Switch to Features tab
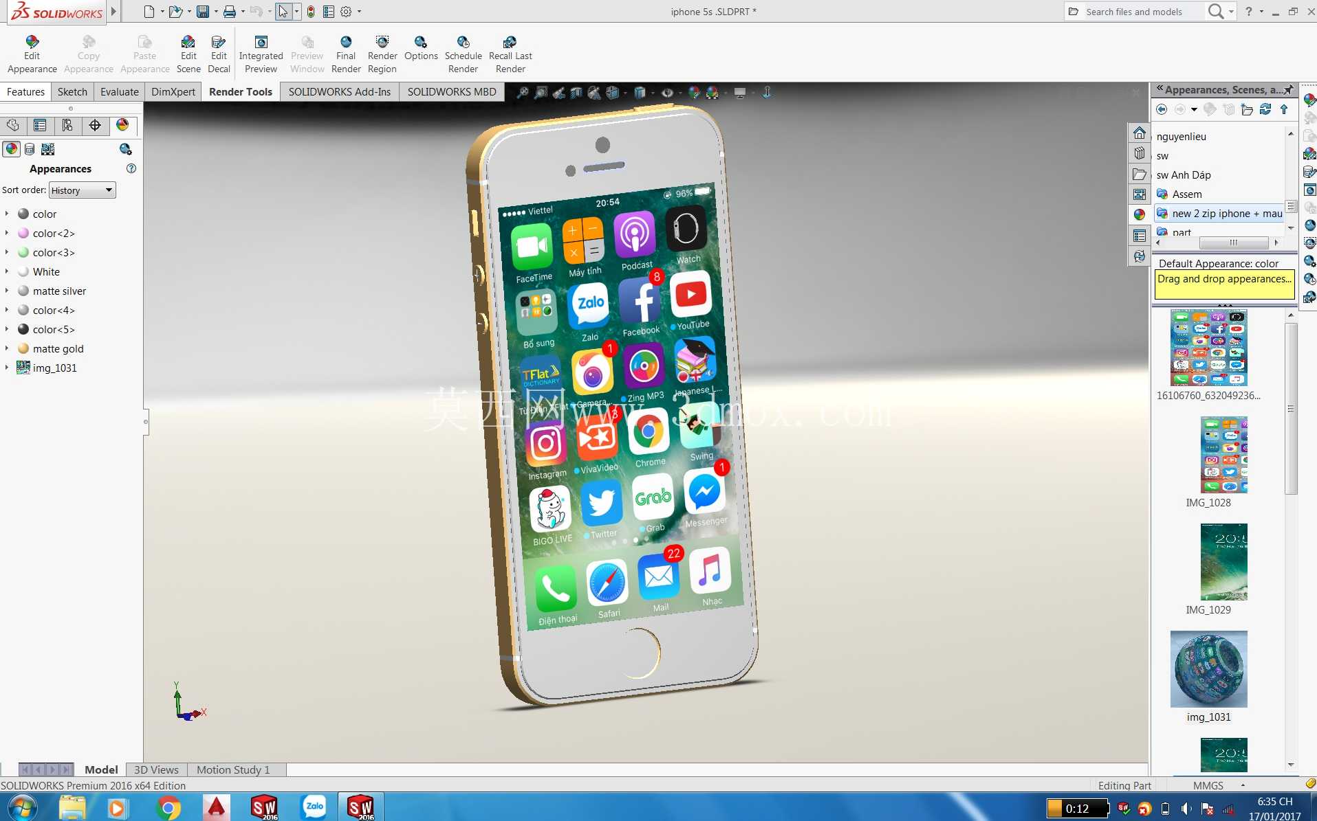The image size is (1317, 821). coord(26,92)
